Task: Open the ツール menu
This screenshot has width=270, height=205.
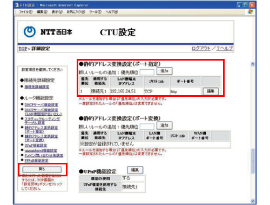Action: [95, 12]
